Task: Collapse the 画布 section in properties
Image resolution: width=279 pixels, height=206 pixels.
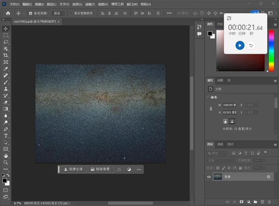Action: [208, 97]
